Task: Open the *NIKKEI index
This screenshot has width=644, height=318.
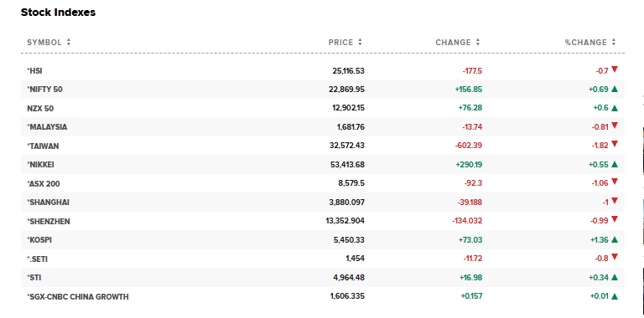Action: pos(40,165)
